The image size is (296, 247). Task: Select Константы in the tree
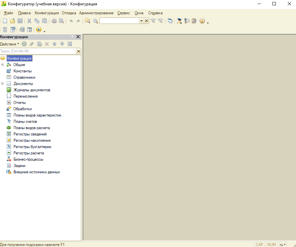coord(23,71)
